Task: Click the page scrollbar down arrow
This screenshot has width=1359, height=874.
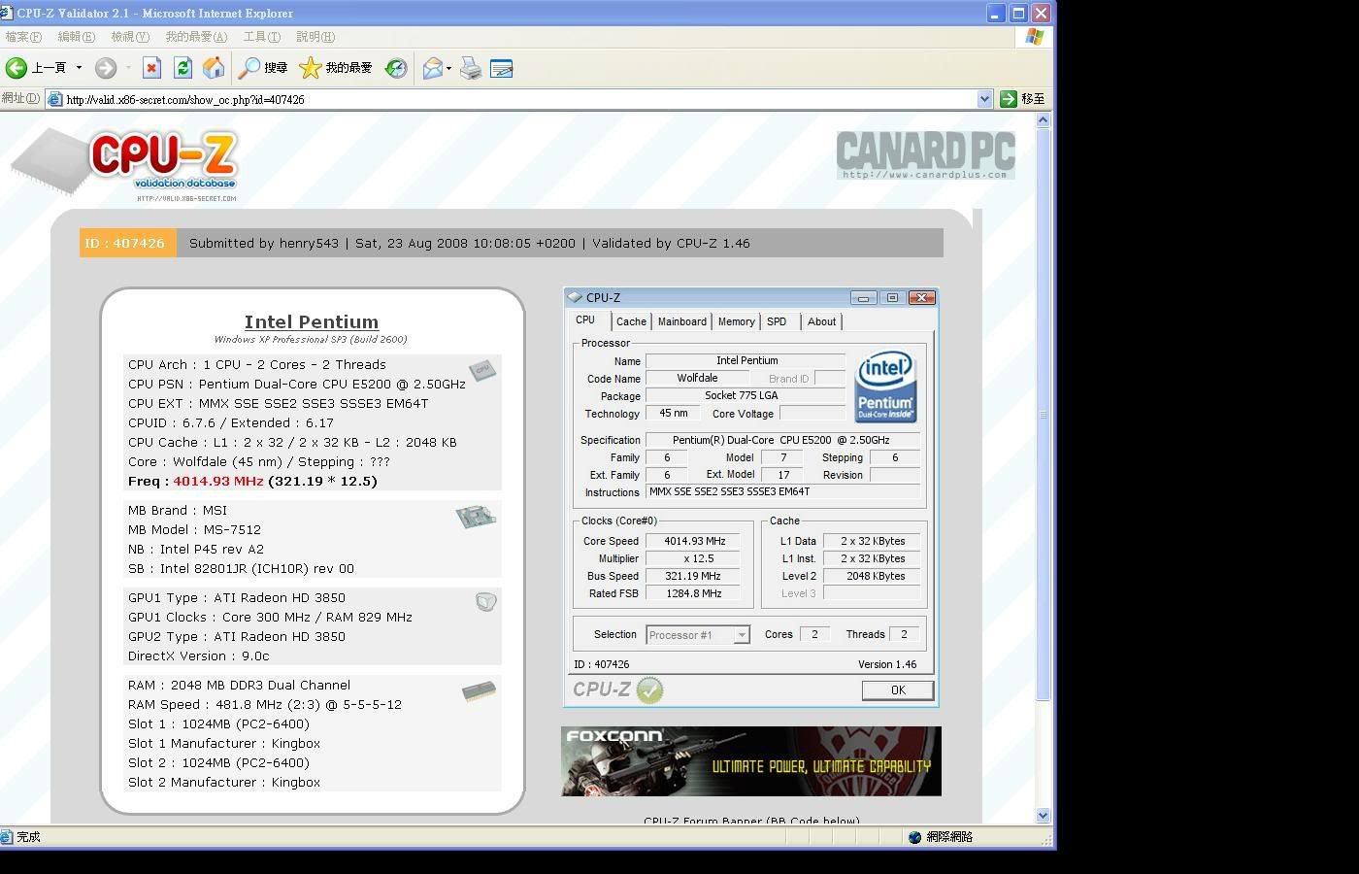Action: [1044, 816]
